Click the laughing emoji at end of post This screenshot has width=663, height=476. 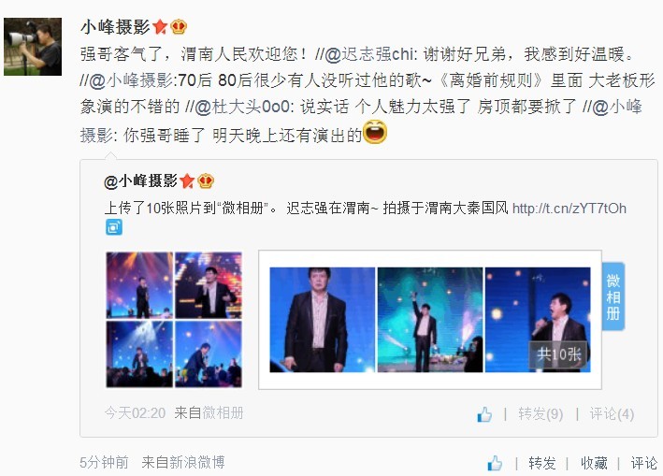coord(375,132)
